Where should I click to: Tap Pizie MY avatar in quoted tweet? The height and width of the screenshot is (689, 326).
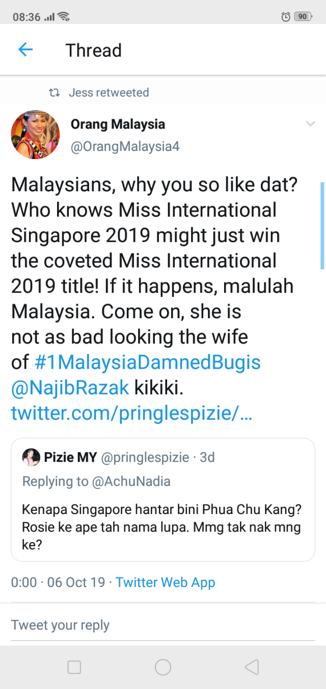[x=31, y=457]
